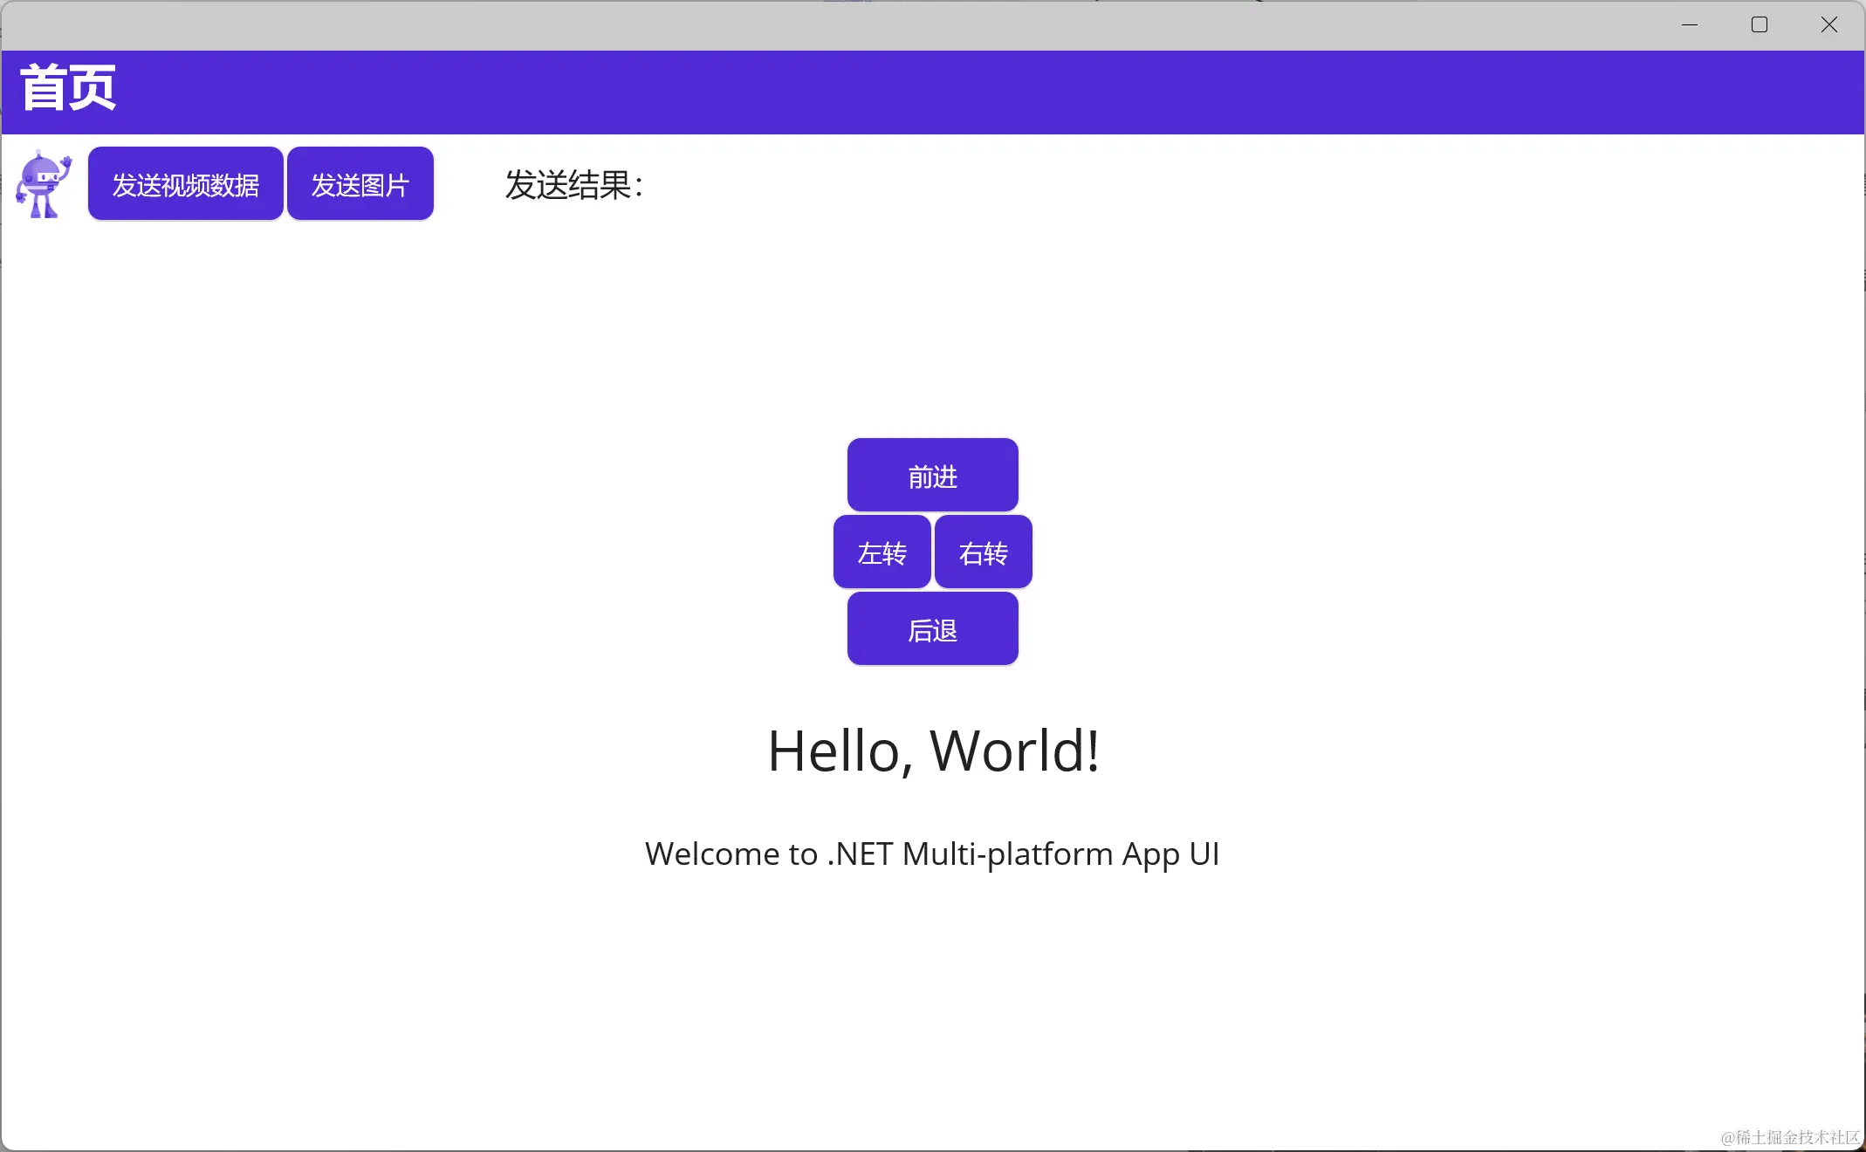Close the app with the X icon
Screen dimensions: 1866x1152
[x=1829, y=25]
